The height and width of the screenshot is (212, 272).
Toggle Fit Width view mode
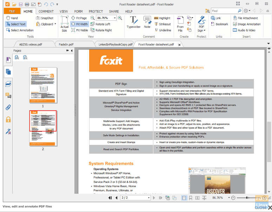[79, 24]
